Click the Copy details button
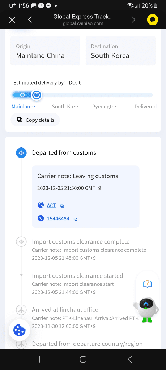 (x=35, y=120)
